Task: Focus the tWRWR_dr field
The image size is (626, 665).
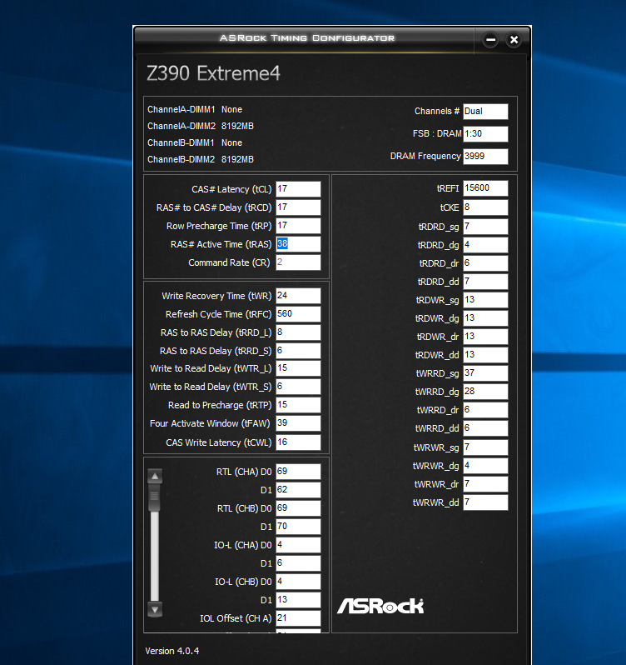Action: pyautogui.click(x=485, y=484)
